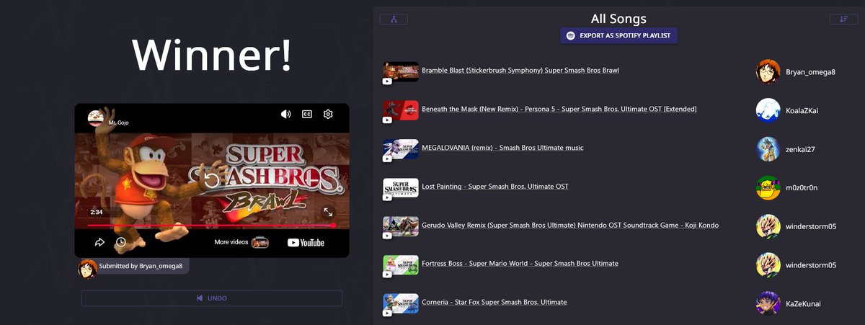Click the Bramble Blast video thumbnail
This screenshot has width=865, height=325.
click(x=401, y=72)
